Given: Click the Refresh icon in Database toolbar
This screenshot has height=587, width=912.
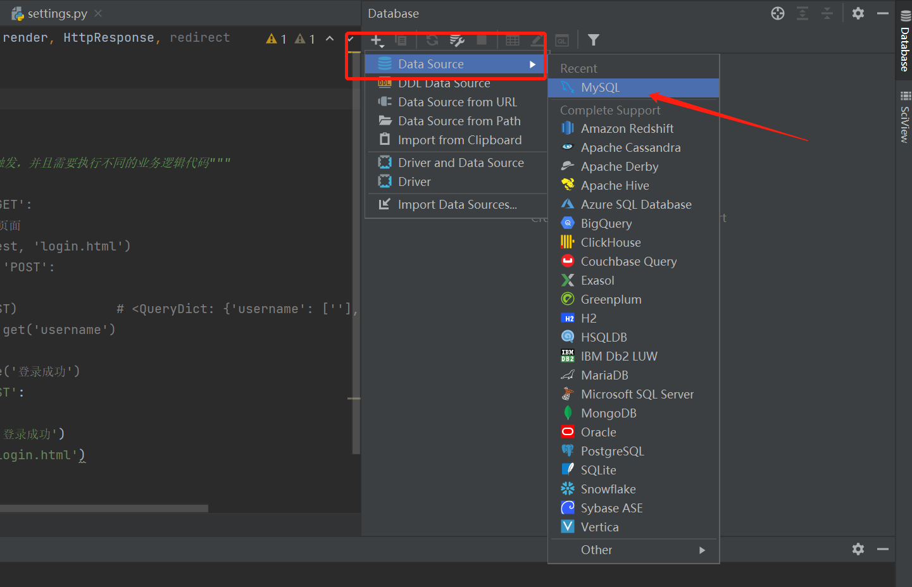Looking at the screenshot, I should coord(432,40).
